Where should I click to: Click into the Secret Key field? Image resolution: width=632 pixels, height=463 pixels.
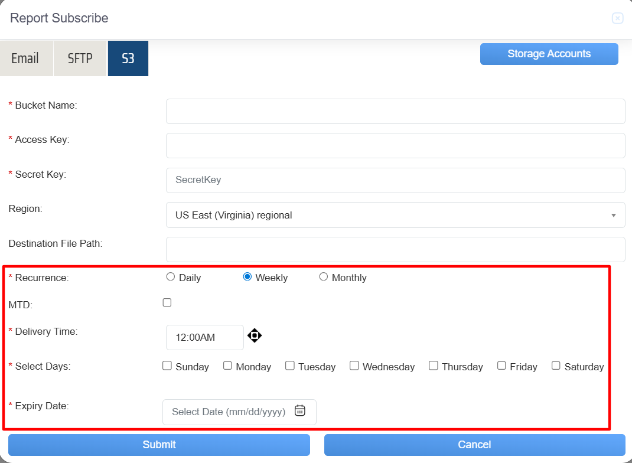click(395, 180)
